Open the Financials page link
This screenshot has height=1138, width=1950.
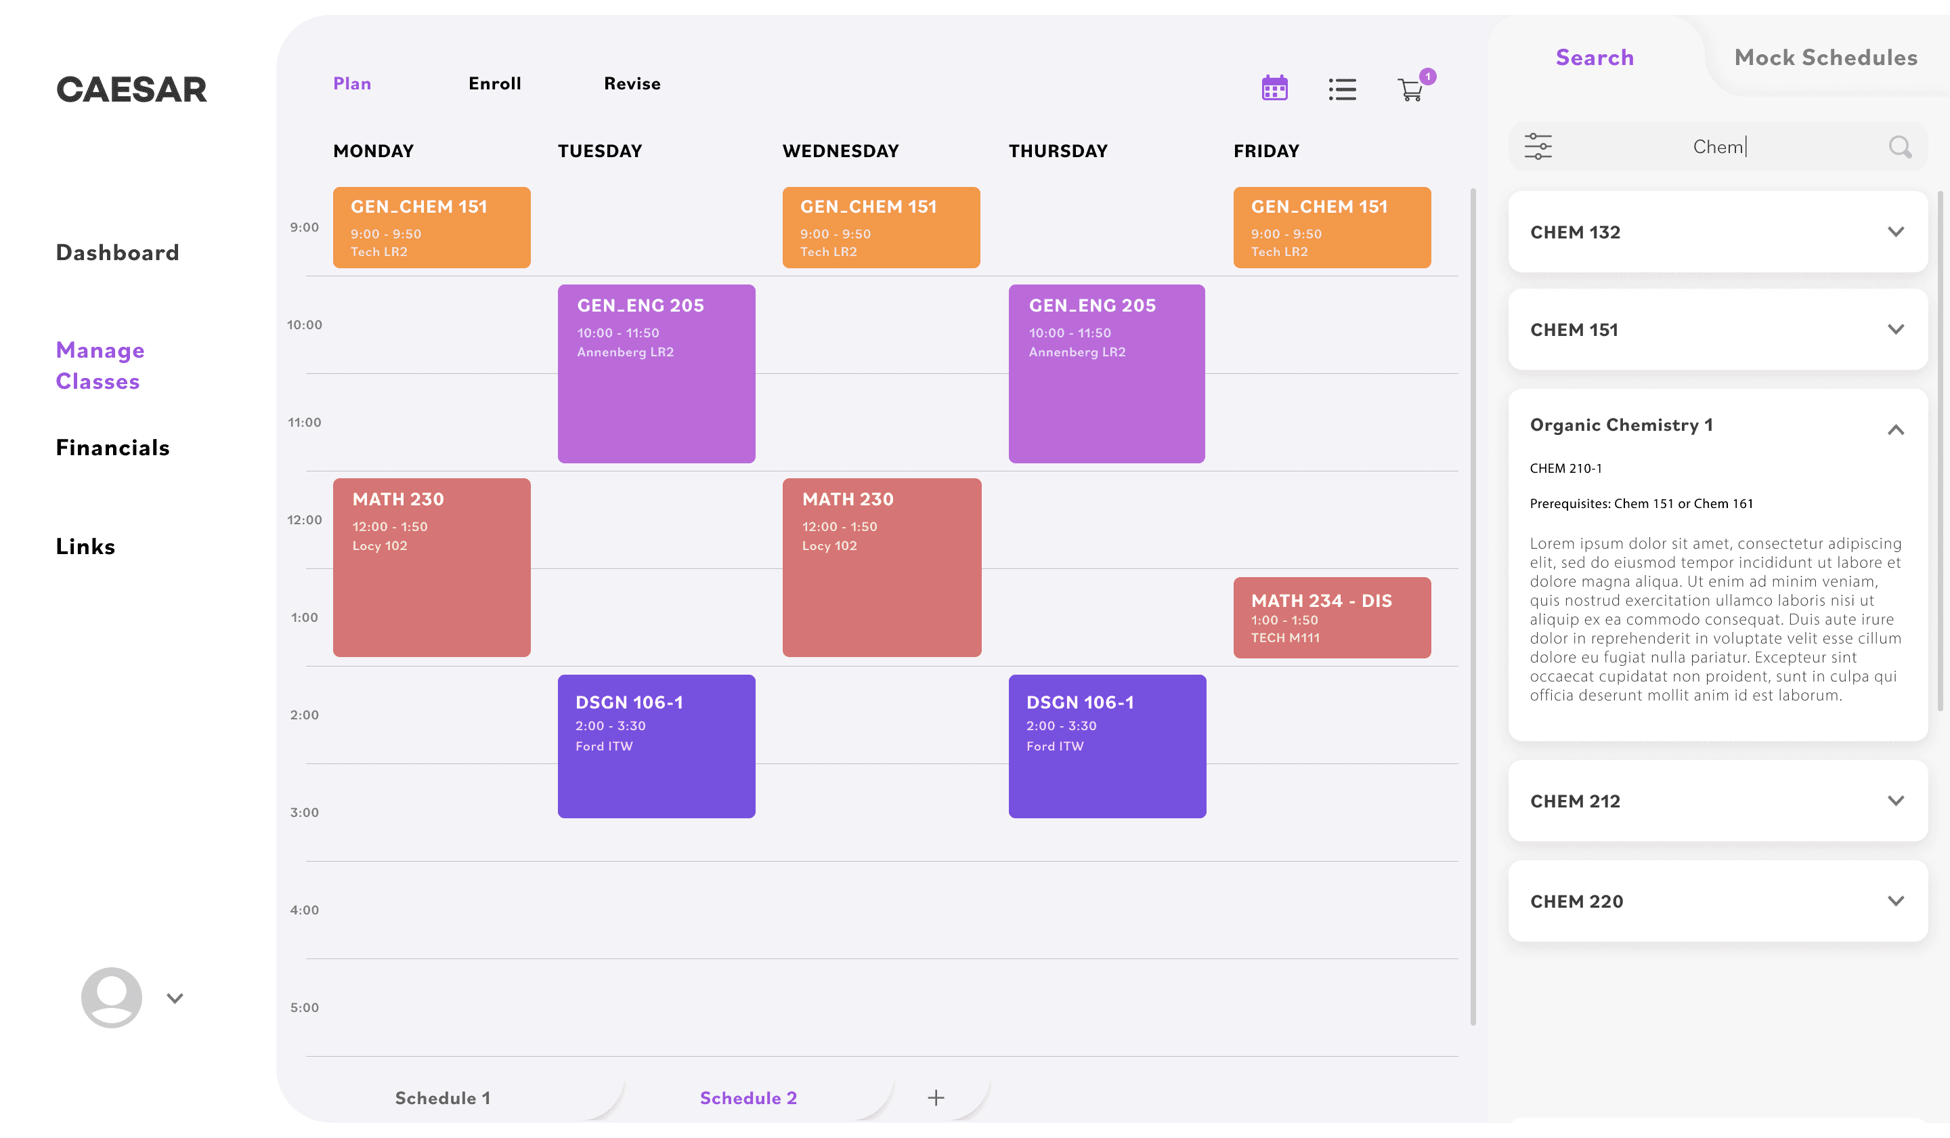pyautogui.click(x=113, y=448)
